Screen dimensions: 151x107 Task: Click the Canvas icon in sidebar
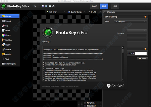[3, 16]
